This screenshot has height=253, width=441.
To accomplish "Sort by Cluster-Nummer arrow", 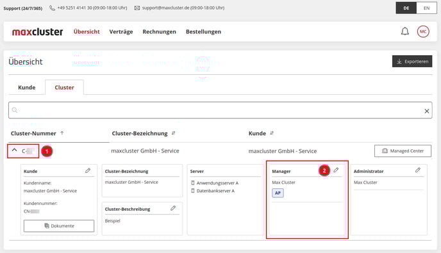I will [x=62, y=133].
